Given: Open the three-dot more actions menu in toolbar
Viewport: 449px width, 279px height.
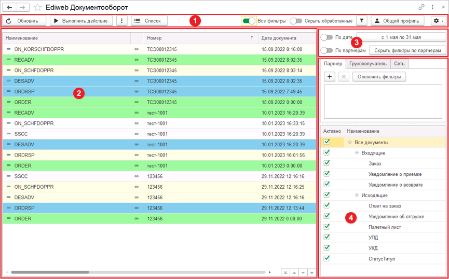Looking at the screenshot, I should click(121, 21).
